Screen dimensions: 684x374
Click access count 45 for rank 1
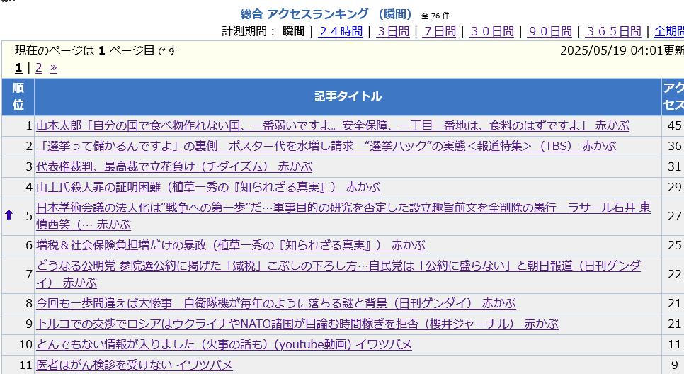(674, 125)
